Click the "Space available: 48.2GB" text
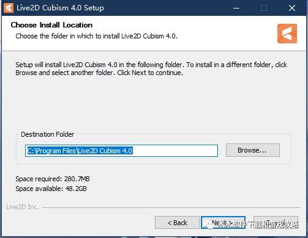The height and width of the screenshot is (238, 308). [x=51, y=189]
